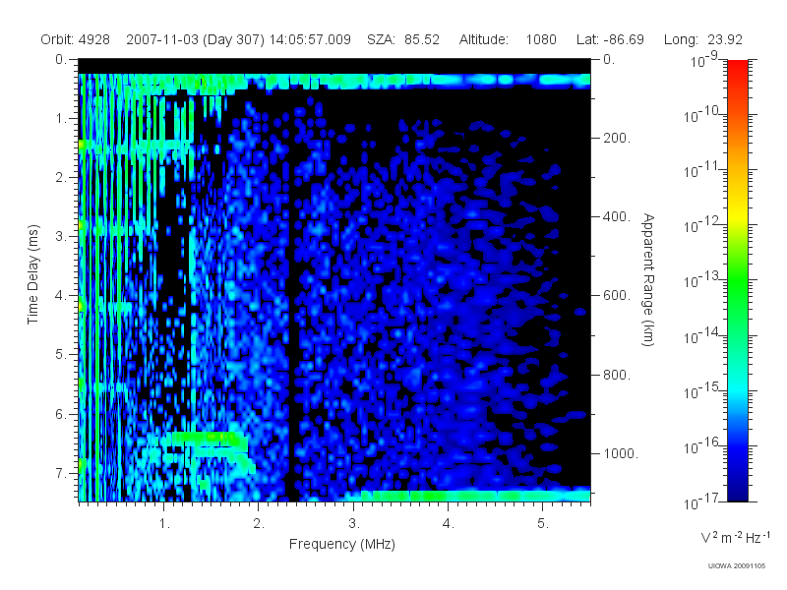Click the 10^-12 label on the color scale
Screen dimensions: 787x590
pyautogui.click(x=702, y=225)
